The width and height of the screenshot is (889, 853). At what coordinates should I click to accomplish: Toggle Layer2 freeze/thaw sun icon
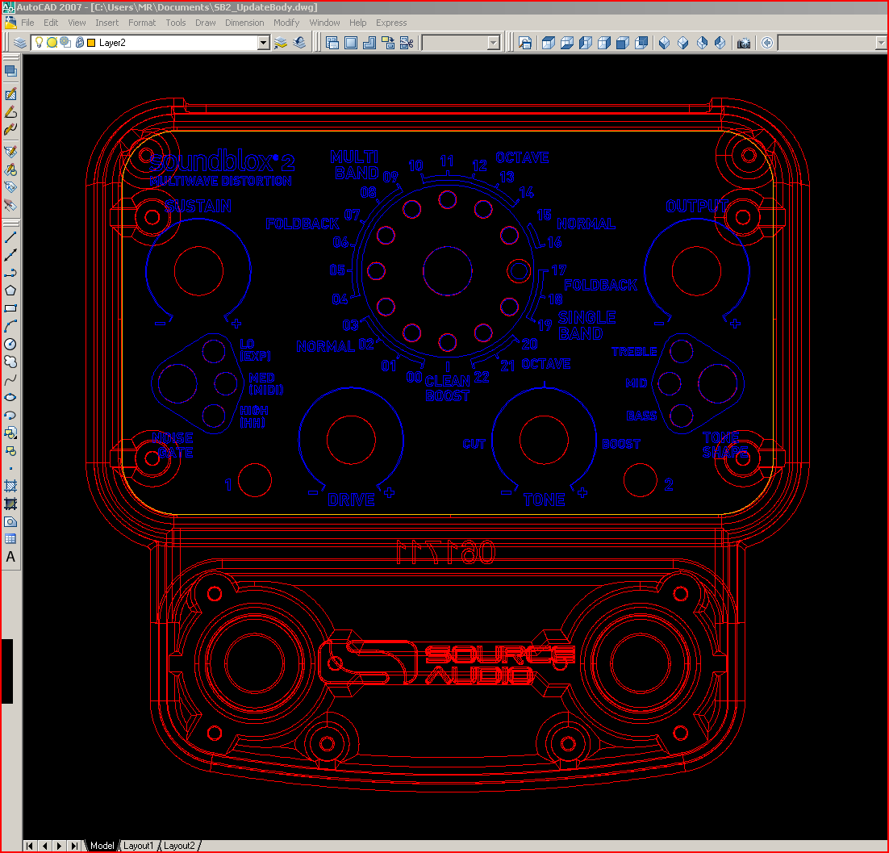[x=52, y=43]
